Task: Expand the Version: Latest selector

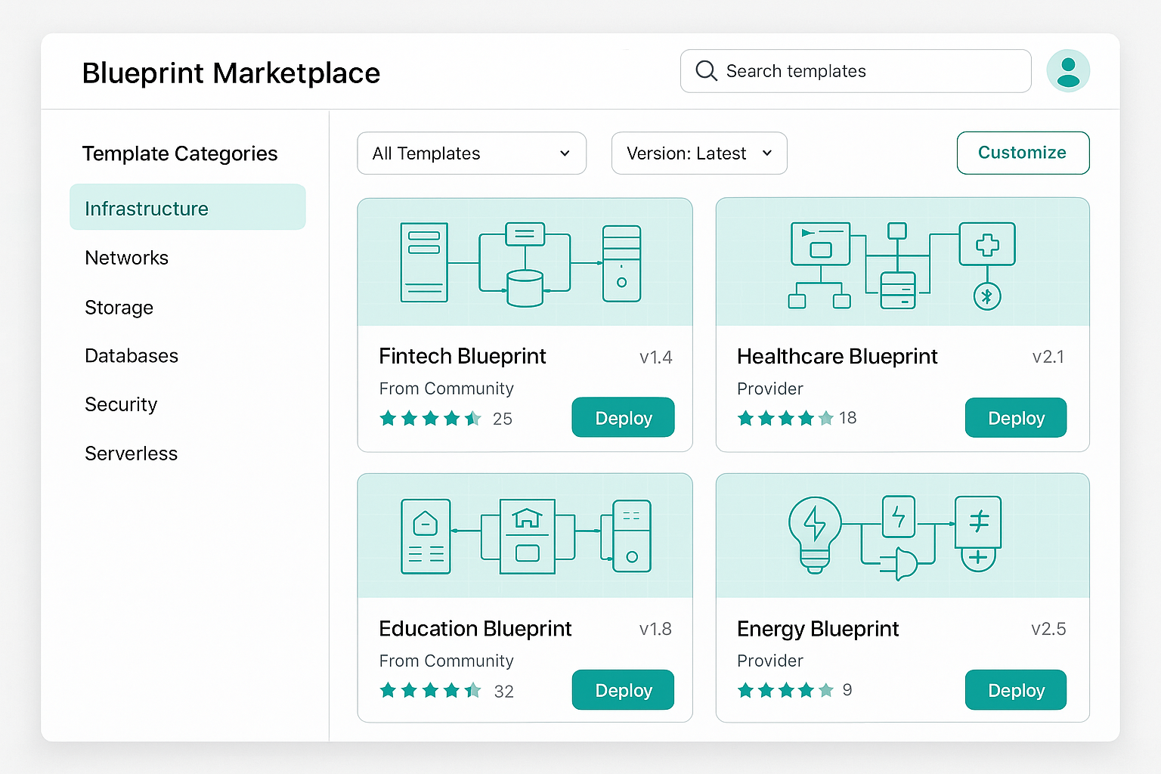Action: [698, 153]
